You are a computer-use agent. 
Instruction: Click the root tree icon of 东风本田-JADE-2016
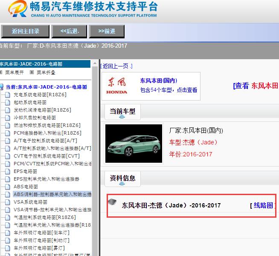(x=2, y=87)
